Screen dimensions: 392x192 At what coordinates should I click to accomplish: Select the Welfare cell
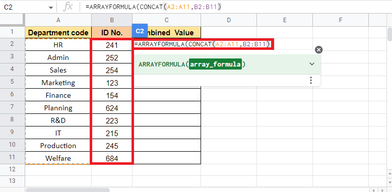pos(58,158)
